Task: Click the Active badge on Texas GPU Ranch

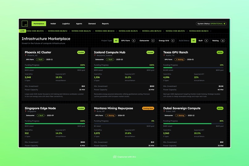Action: pyautogui.click(x=220, y=52)
